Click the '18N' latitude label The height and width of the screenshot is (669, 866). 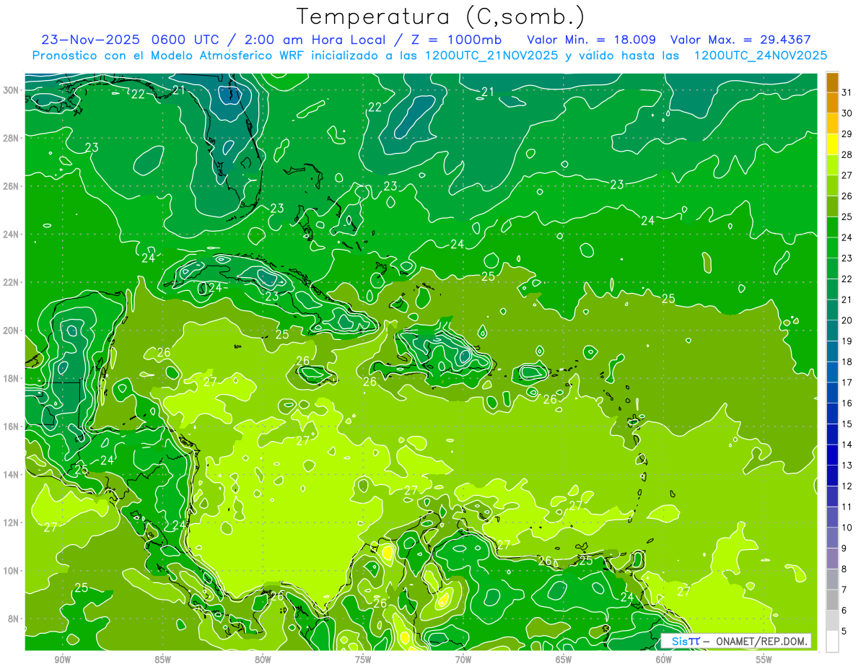(12, 378)
